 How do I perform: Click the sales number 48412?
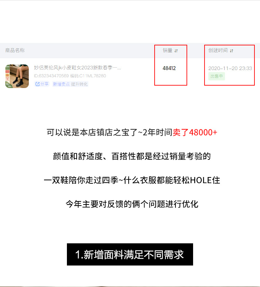coord(169,68)
